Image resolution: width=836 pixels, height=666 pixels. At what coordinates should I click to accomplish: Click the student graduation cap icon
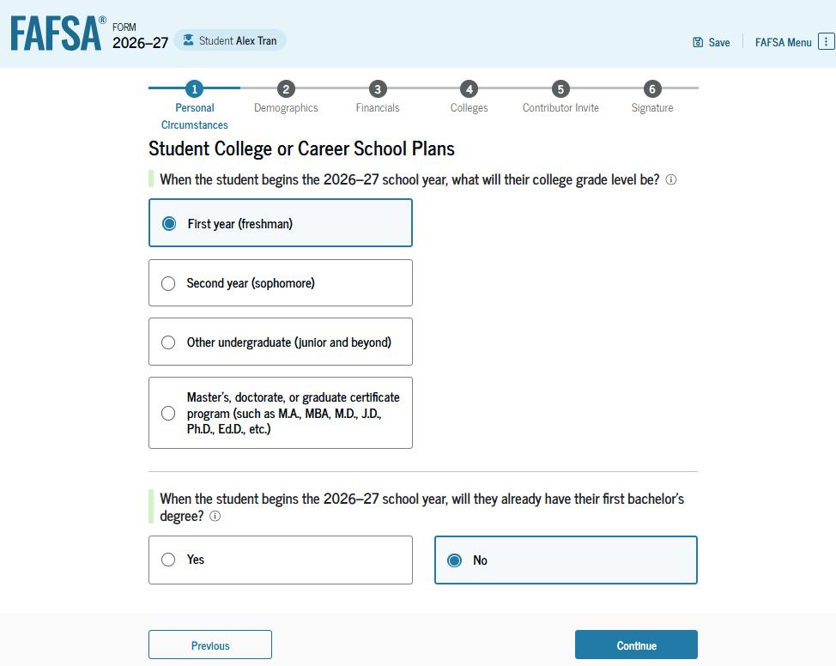(x=188, y=40)
